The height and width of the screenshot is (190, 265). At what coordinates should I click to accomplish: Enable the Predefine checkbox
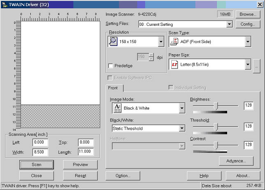(x=111, y=66)
